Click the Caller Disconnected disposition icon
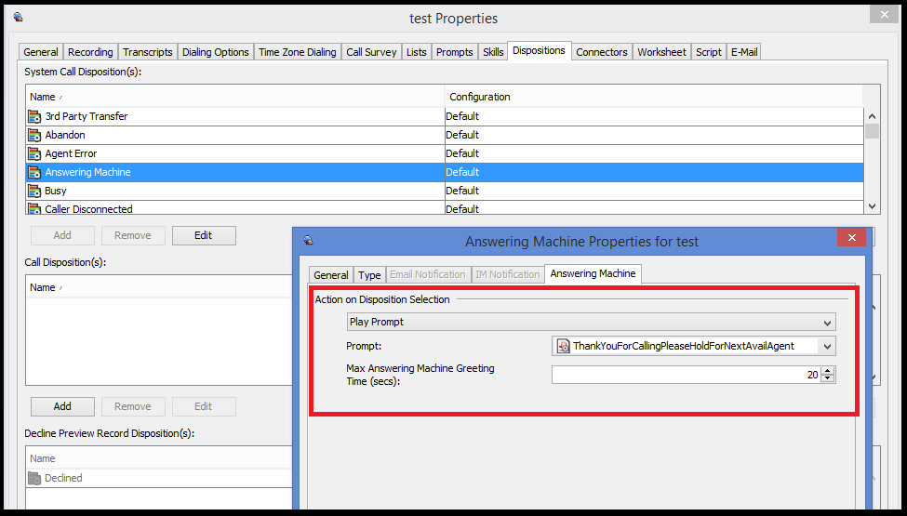The width and height of the screenshot is (907, 516). [34, 208]
